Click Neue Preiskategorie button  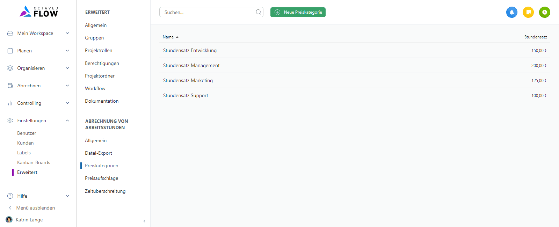[298, 12]
